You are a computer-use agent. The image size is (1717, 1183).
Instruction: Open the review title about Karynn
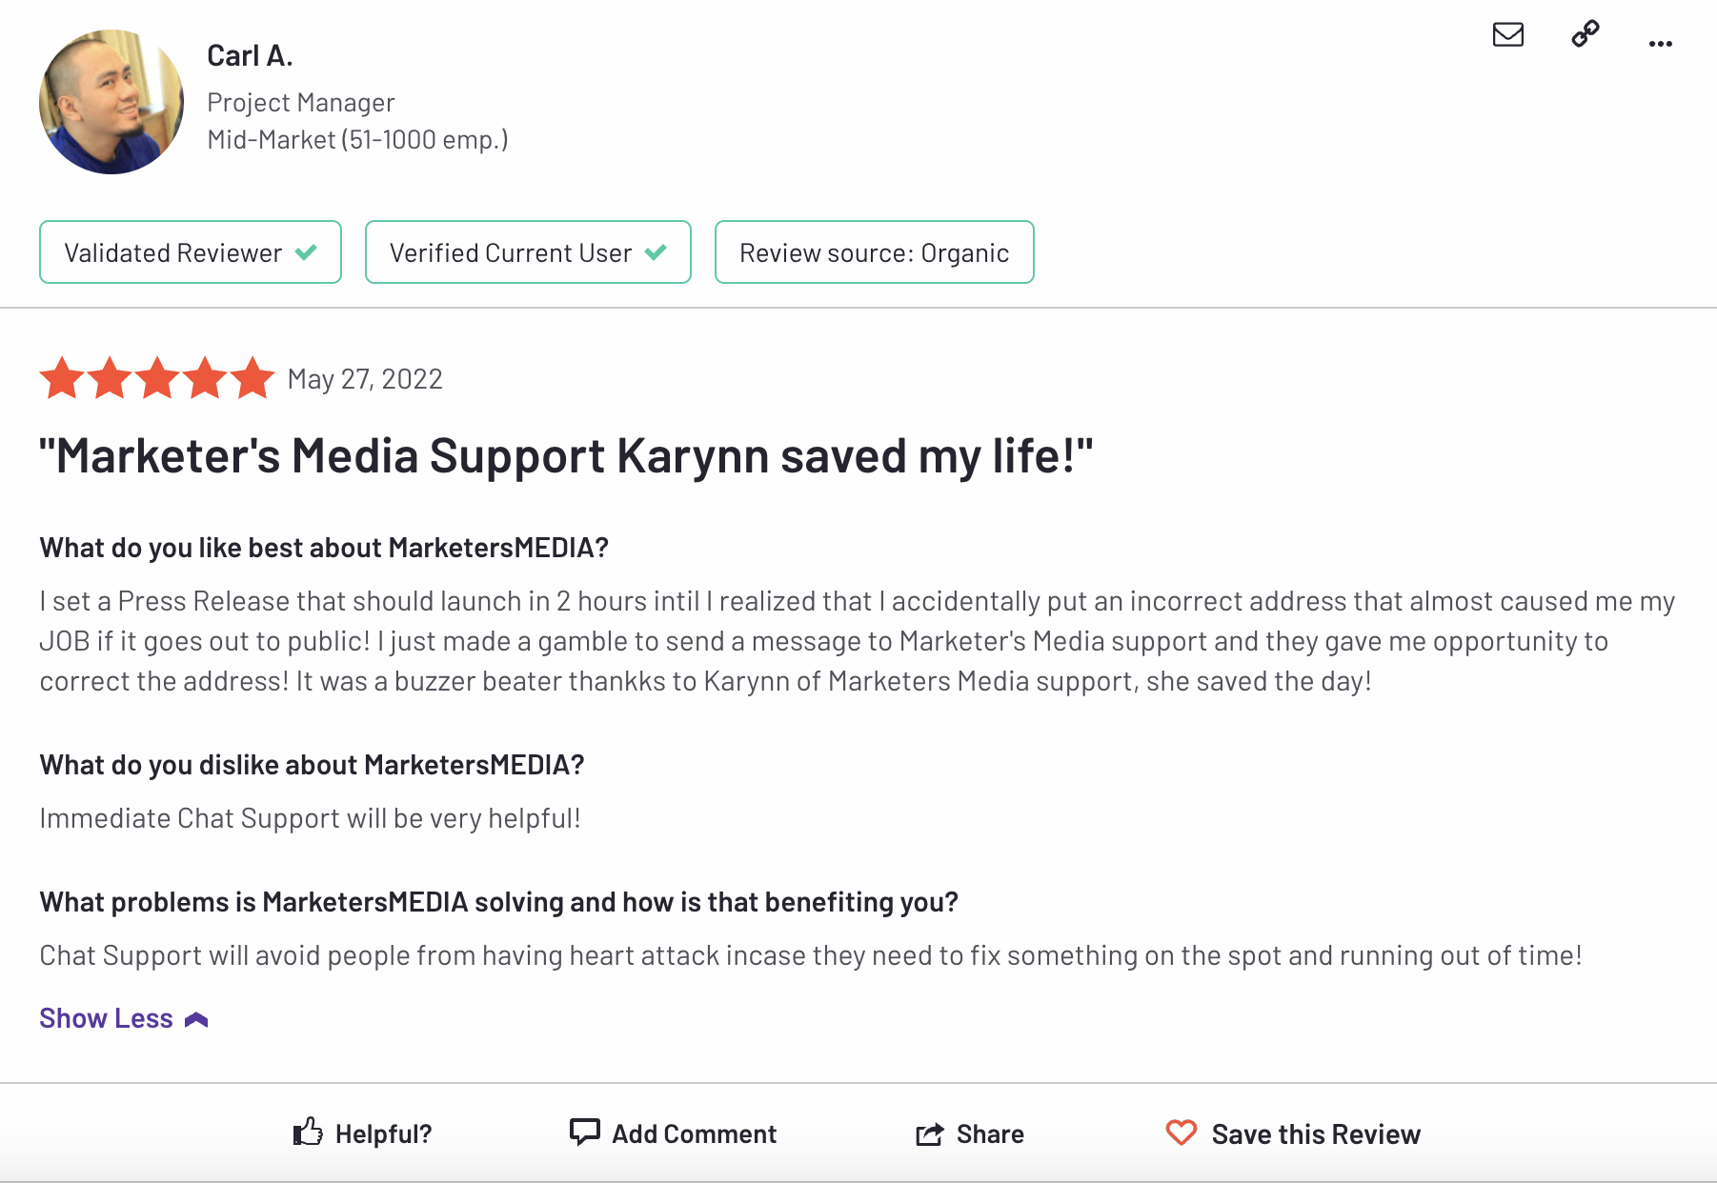click(x=565, y=455)
